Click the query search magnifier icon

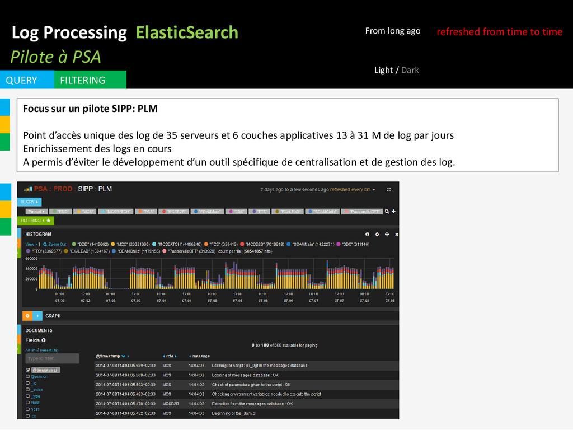[387, 211]
